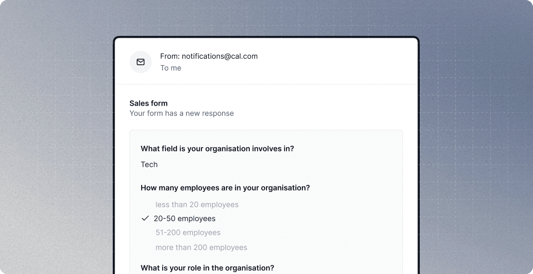This screenshot has height=274, width=533.
Task: Click the From: label in header
Action: click(170, 56)
